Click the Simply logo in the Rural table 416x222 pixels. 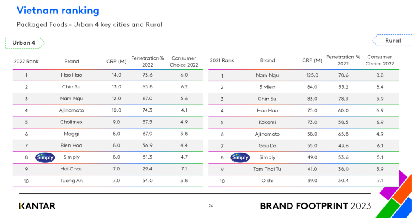(240, 157)
